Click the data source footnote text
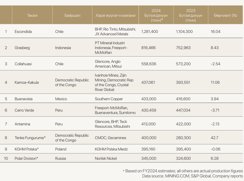Image resolution: width=244 pixels, height=181 pixels. (x=192, y=176)
